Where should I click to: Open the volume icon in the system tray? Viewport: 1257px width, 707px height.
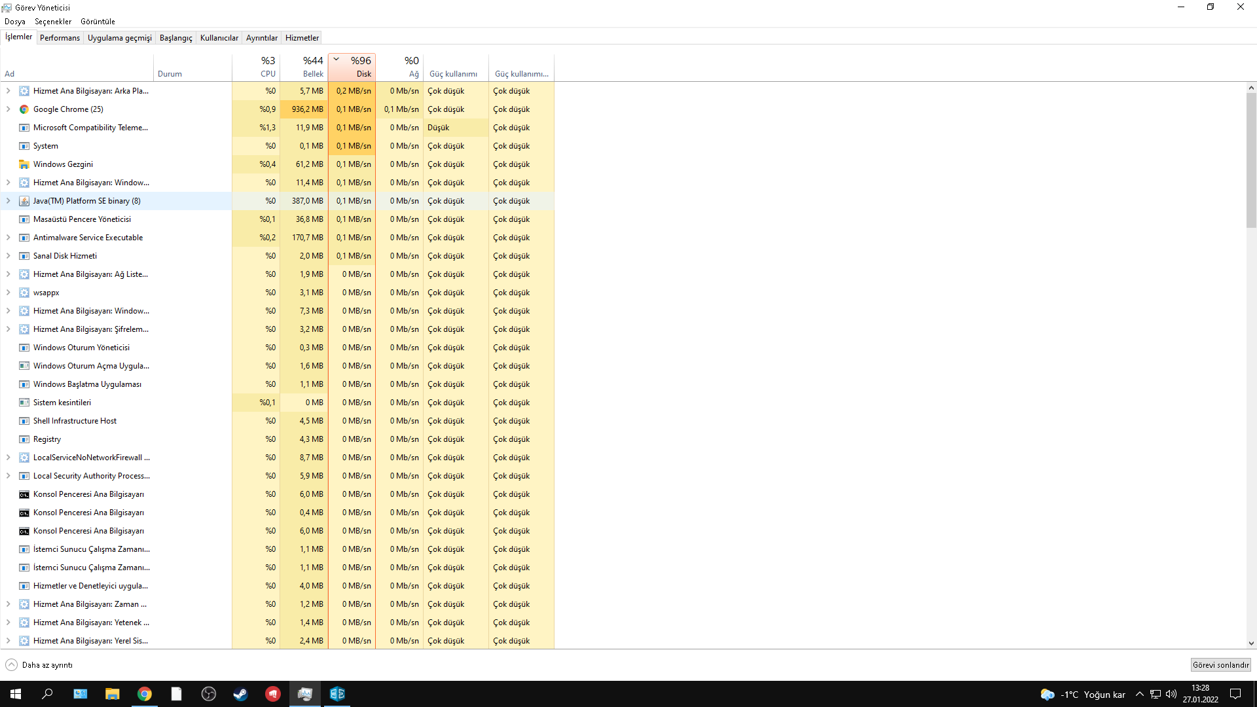pos(1171,694)
